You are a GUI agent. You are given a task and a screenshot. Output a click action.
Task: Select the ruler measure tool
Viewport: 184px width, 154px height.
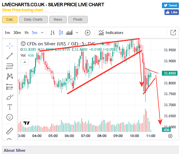(10, 131)
